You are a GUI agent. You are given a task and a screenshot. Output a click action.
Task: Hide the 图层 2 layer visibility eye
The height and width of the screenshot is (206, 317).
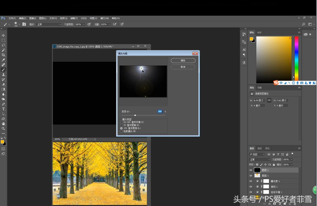click(251, 170)
